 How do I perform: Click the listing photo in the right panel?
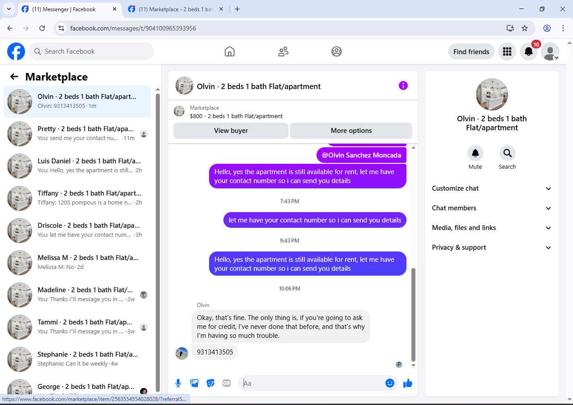(x=492, y=94)
